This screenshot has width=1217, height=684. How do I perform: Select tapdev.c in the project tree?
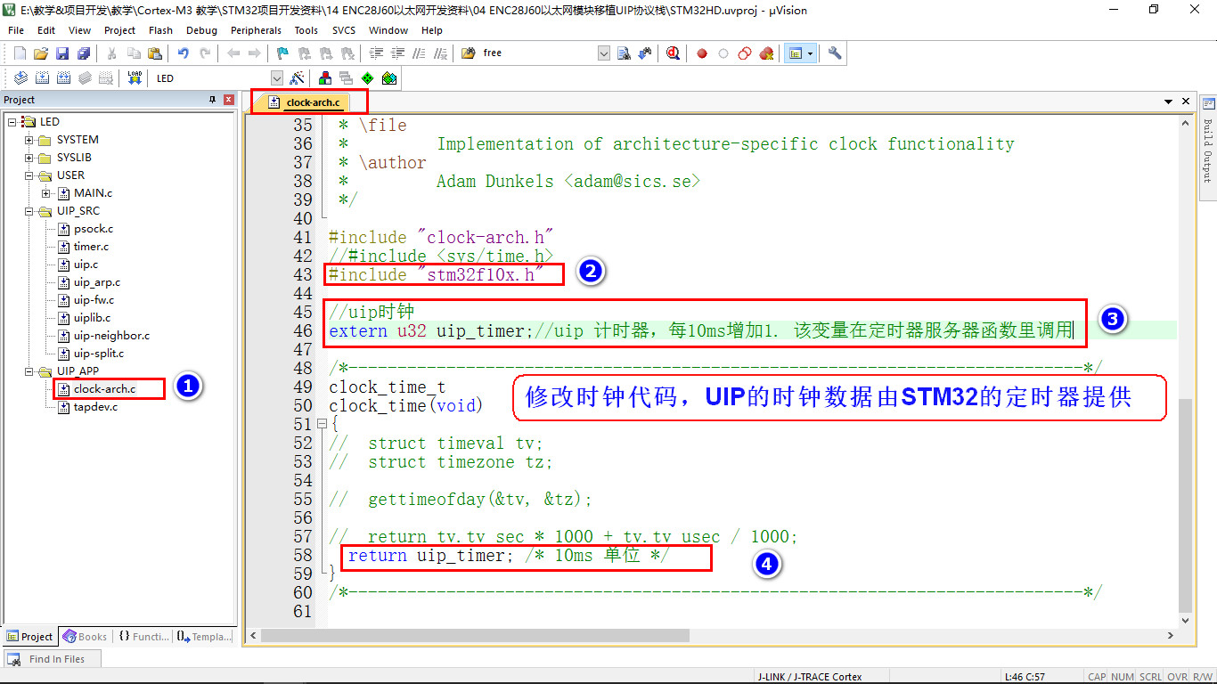[x=94, y=407]
